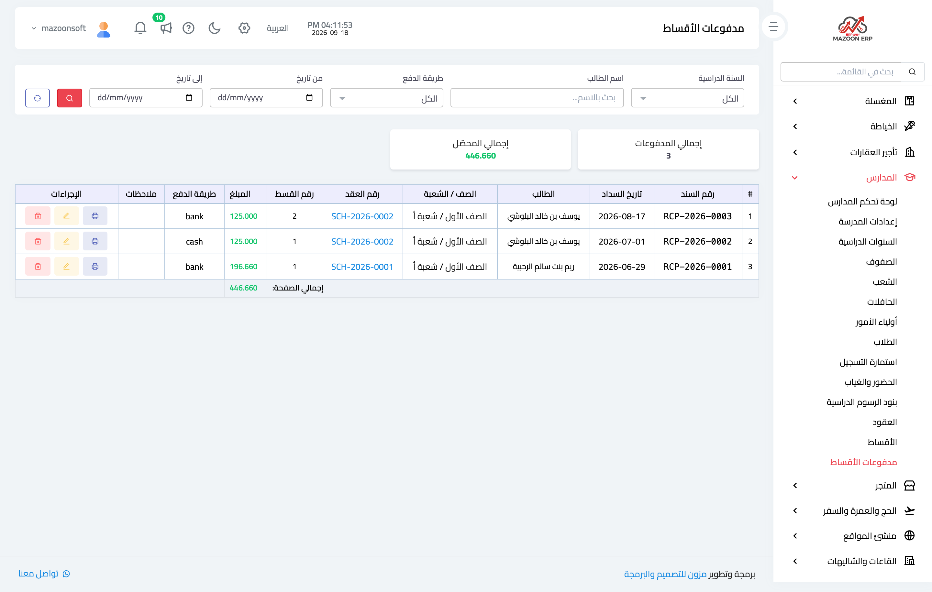
Task: Click the reset filters refresh button
Action: pyautogui.click(x=38, y=98)
